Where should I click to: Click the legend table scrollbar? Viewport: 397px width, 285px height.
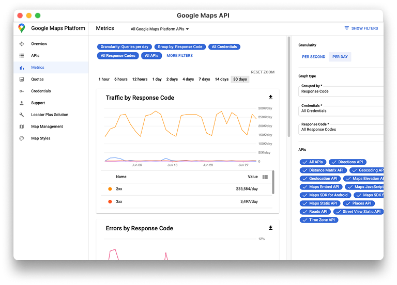point(273,182)
